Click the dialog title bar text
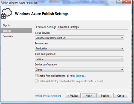Viewport: 134px width, 104px height. [x=19, y=2]
